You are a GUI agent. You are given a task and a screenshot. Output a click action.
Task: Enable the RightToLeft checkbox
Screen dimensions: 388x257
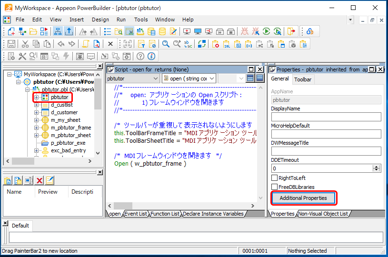(274, 178)
